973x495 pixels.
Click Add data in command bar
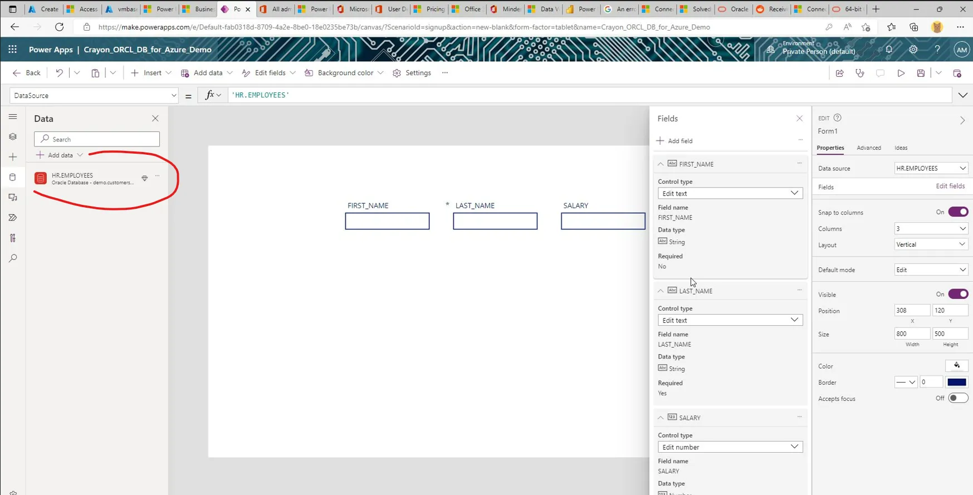(x=207, y=73)
